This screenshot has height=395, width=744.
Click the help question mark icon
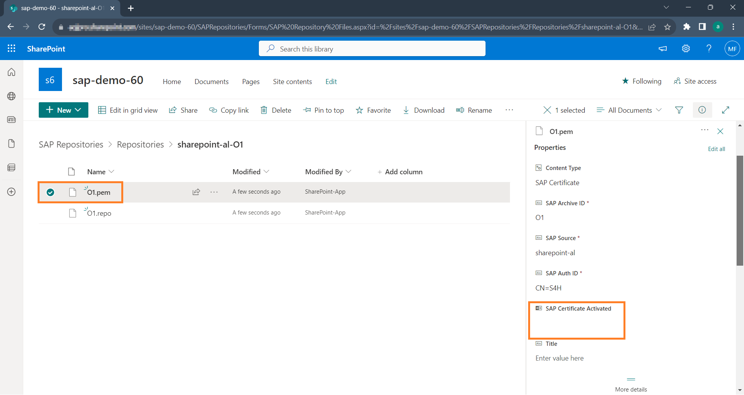click(709, 48)
